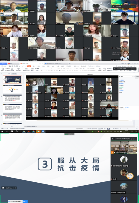Image resolution: width=139 pixels, height=203 pixels.
Task: Select participant 221340079 avatar tile
Action: coord(124,161)
